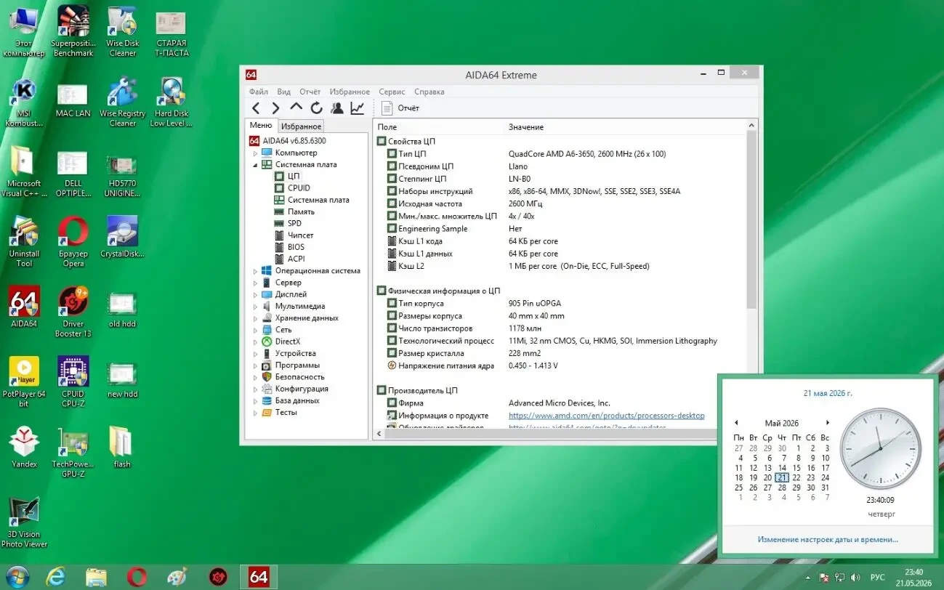Go up one level using the up arrow
This screenshot has height=590, width=944.
pyautogui.click(x=296, y=108)
